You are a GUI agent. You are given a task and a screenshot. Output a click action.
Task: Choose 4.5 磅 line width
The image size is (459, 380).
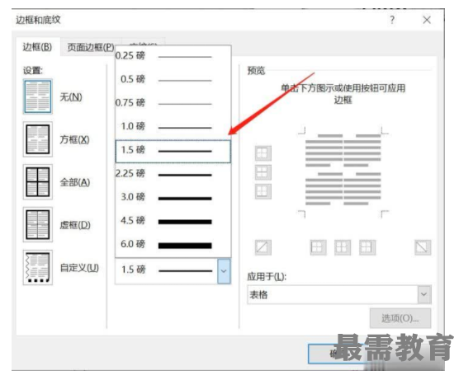click(x=173, y=221)
